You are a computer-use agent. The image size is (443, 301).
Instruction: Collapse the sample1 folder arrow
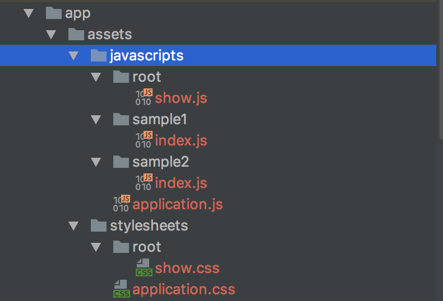point(96,120)
